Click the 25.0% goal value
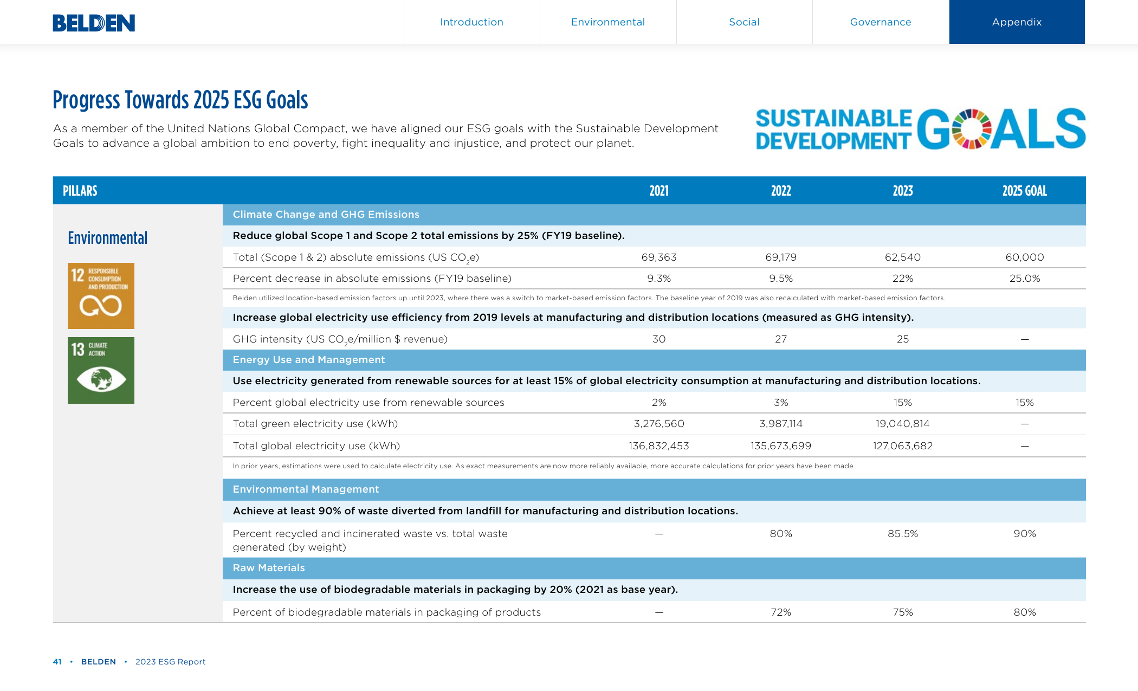The width and height of the screenshot is (1138, 691). point(1025,279)
